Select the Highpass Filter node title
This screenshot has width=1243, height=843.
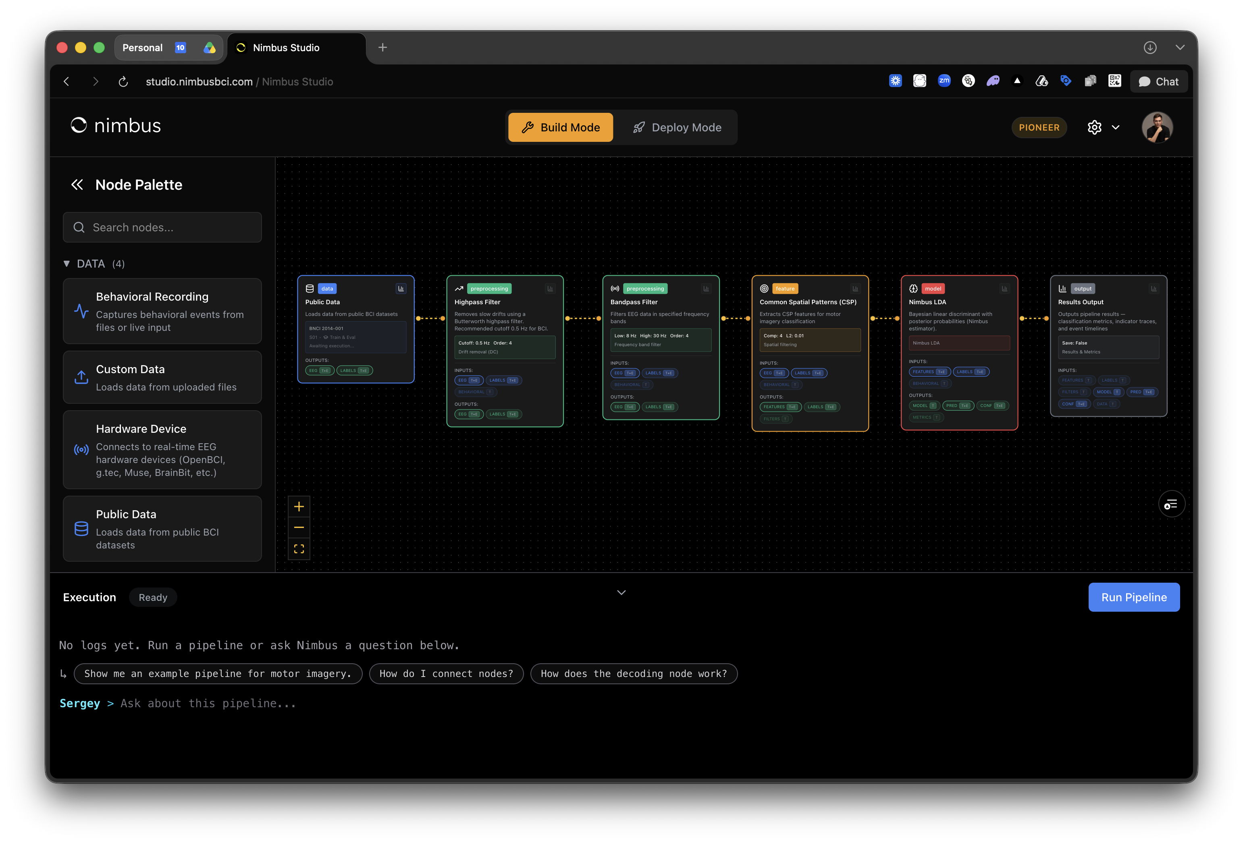(477, 302)
